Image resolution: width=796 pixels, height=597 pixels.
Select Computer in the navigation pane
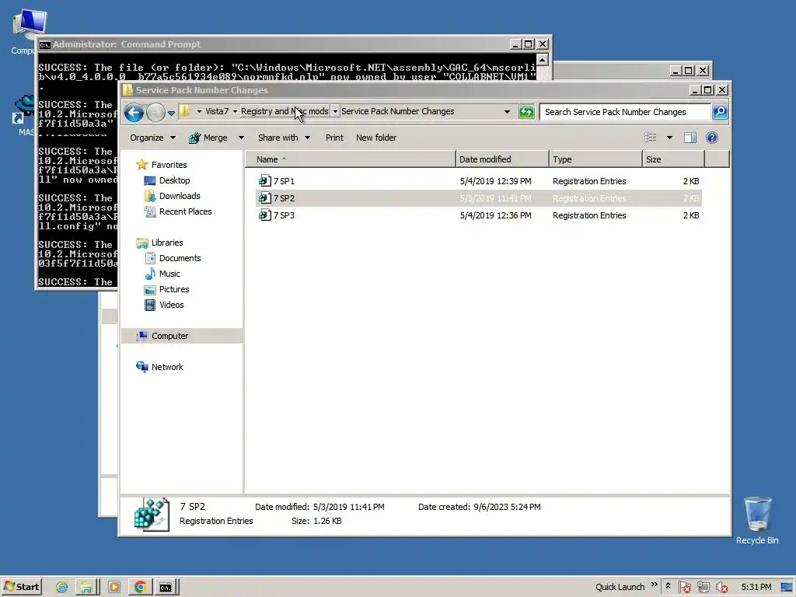182,336
